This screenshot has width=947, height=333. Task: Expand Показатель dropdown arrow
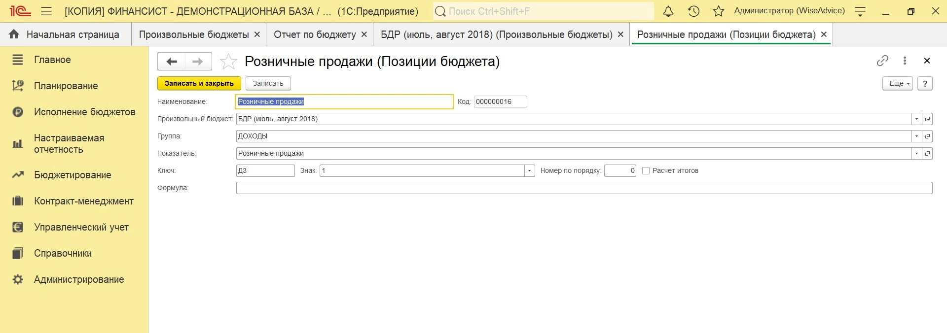[916, 153]
